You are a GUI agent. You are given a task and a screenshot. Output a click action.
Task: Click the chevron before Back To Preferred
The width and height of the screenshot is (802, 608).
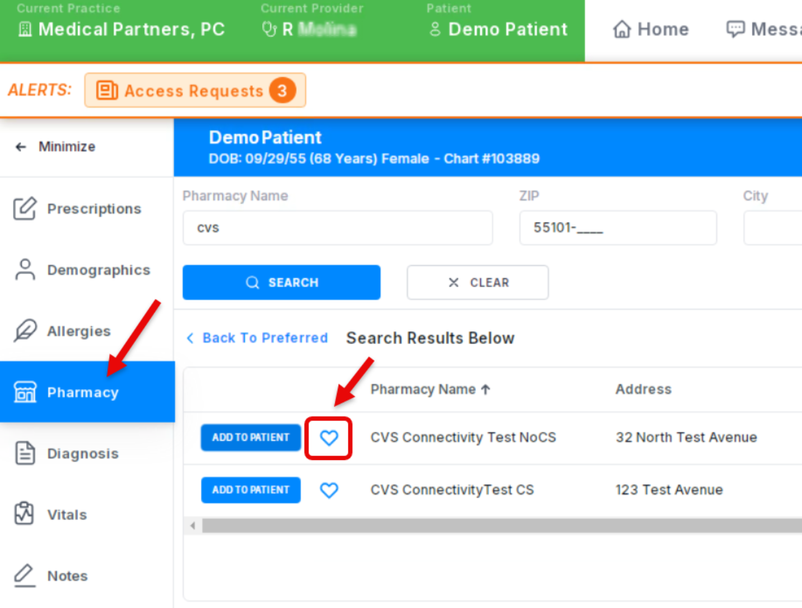(190, 338)
